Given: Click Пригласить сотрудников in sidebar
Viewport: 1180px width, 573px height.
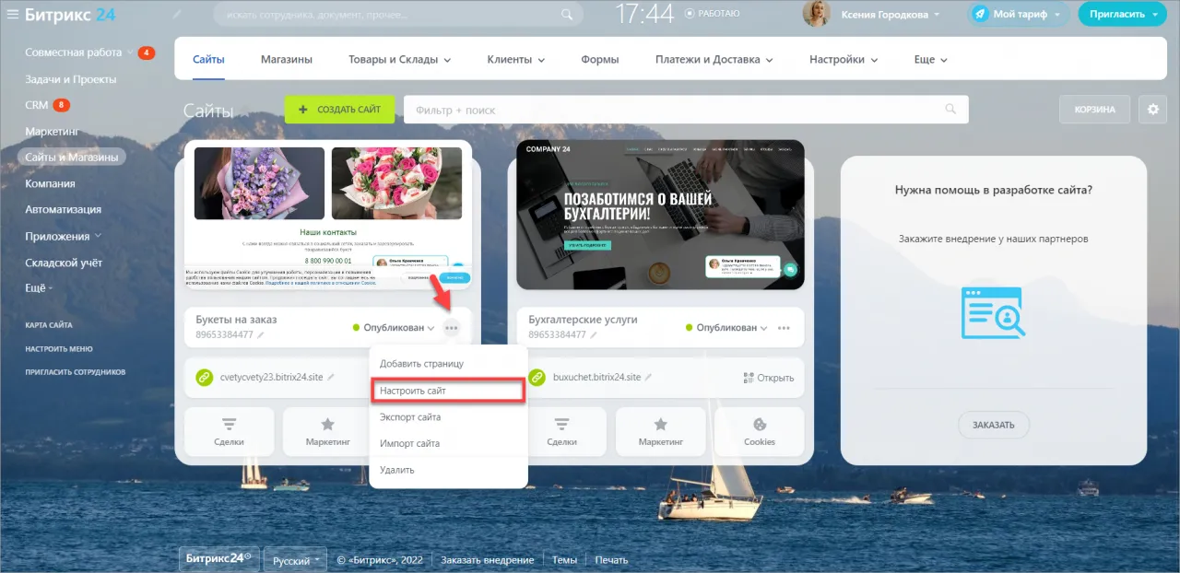Looking at the screenshot, I should [x=76, y=372].
